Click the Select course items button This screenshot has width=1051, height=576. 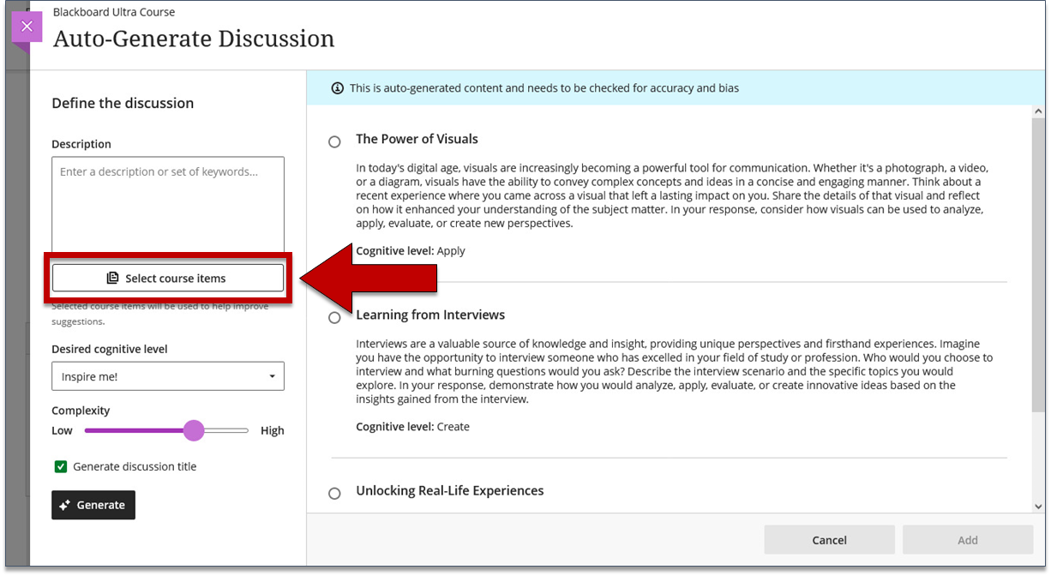(x=168, y=279)
